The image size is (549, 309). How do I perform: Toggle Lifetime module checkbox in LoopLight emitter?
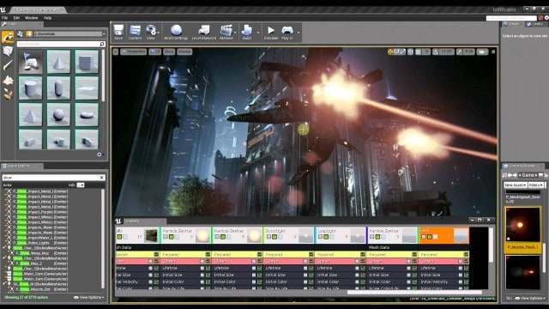[363, 269]
